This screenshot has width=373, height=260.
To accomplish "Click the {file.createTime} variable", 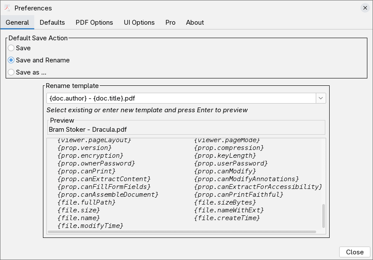I will pyautogui.click(x=227, y=218).
